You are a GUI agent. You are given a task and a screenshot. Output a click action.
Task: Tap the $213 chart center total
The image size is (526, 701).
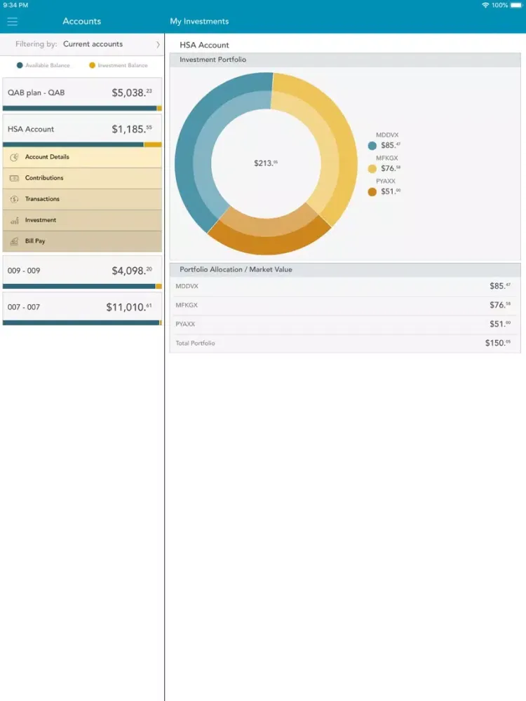266,163
